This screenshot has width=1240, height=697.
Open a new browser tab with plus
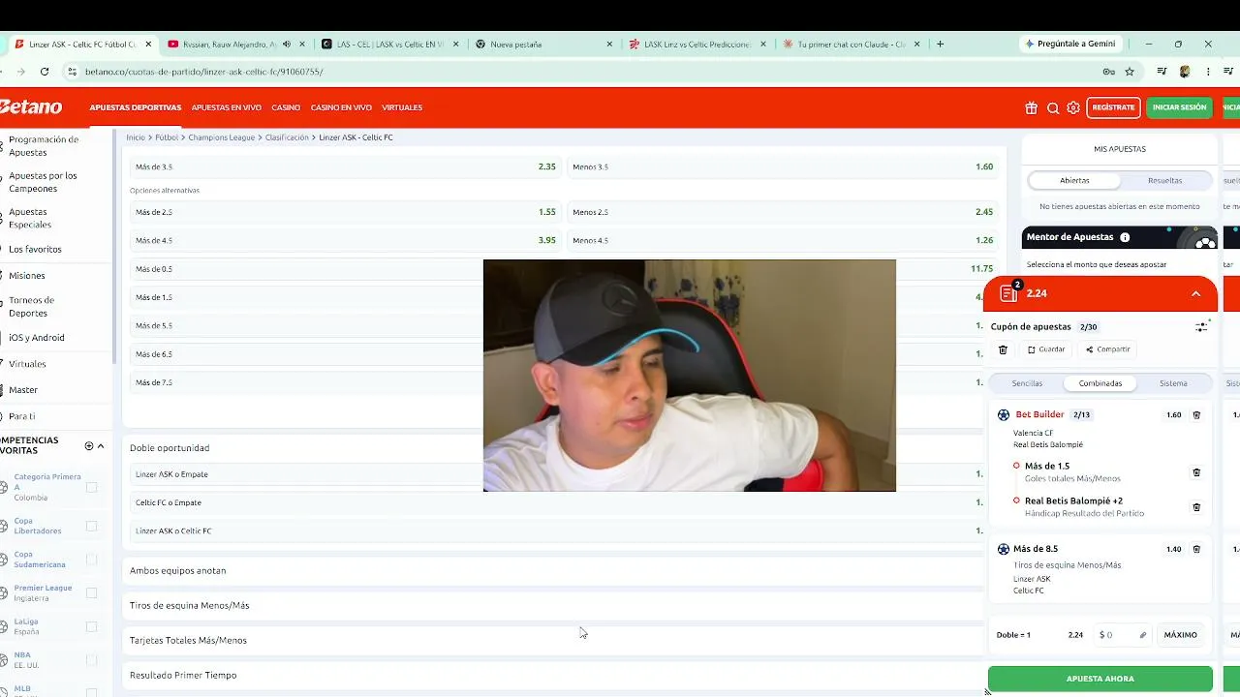tap(940, 44)
